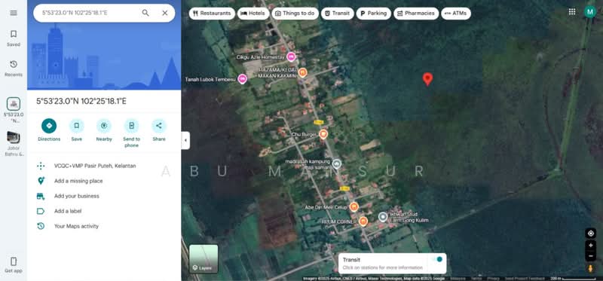Screen dimensions: 603x281
Task: Click the Cikgu Azie Homestay lodging pin
Action: click(x=291, y=57)
